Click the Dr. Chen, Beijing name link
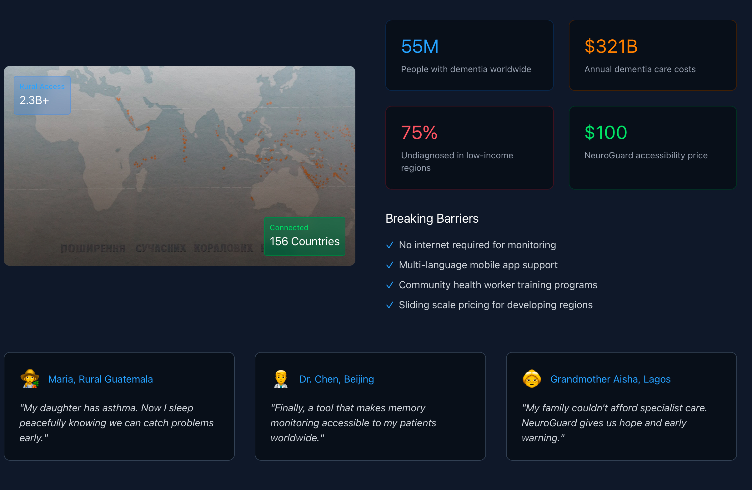The image size is (752, 490). (x=336, y=379)
